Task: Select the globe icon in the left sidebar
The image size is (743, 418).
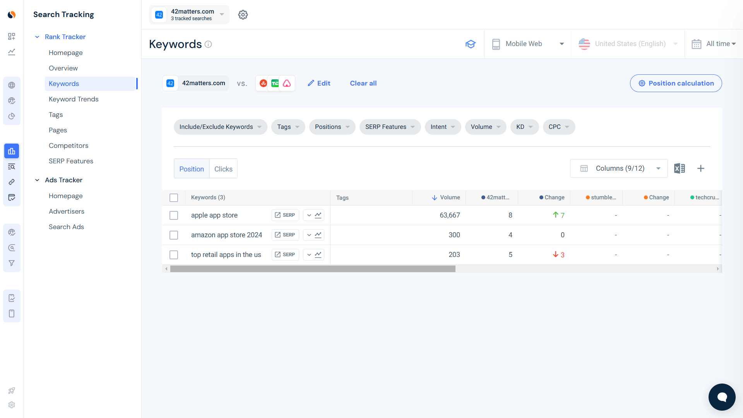Action: 12,85
